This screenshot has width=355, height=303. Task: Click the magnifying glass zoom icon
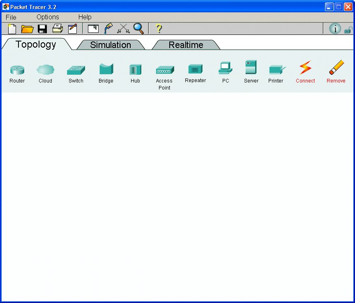tap(138, 29)
